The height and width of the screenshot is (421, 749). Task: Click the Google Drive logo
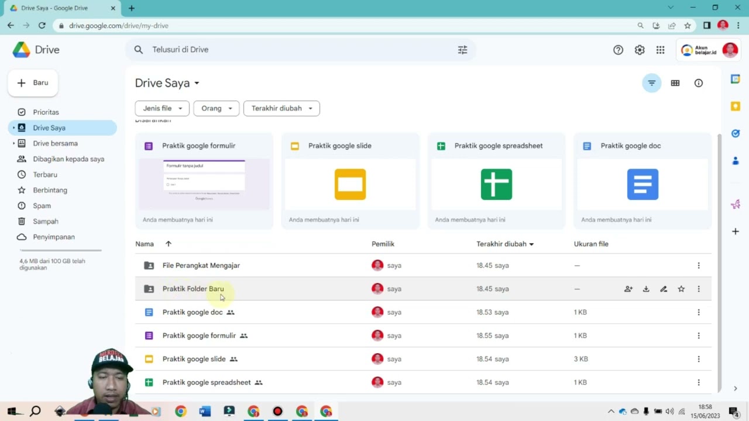tap(22, 50)
